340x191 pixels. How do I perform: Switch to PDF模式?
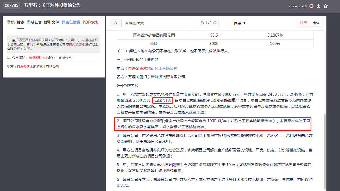[x=90, y=22]
